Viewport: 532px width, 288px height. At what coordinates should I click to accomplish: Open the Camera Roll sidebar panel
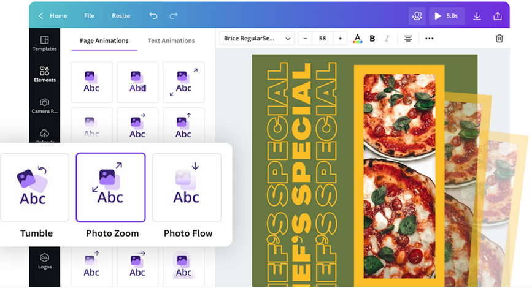point(44,106)
